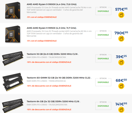Click the Disponible stock badge for 9950X
132x113 pixels.
(x=103, y=35)
